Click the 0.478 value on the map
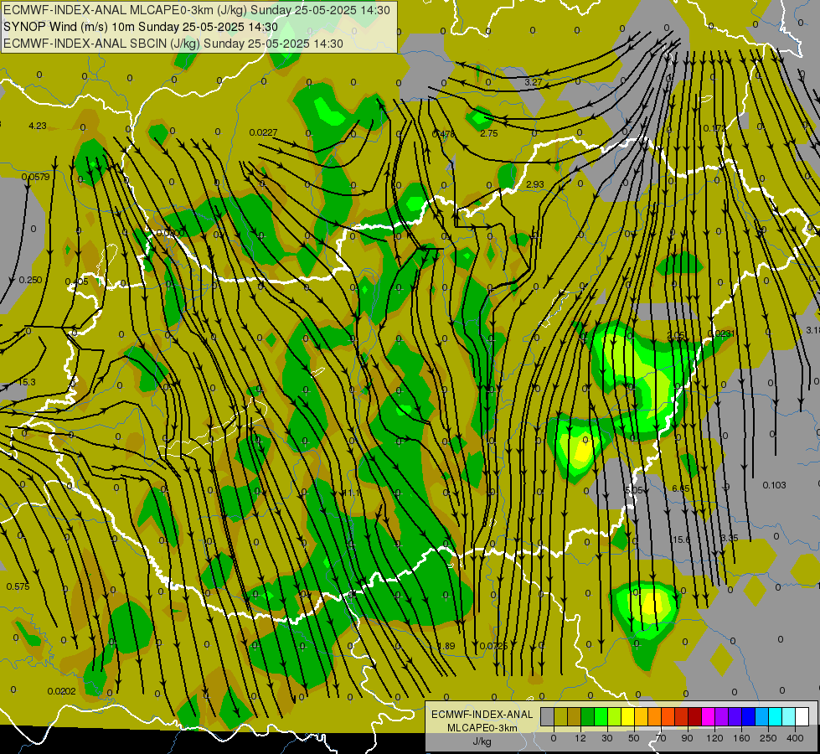This screenshot has height=754, width=820. point(443,134)
